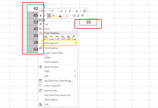Open the Sort entry in context menu
The width and height of the screenshot is (158, 108).
(x=58, y=76)
